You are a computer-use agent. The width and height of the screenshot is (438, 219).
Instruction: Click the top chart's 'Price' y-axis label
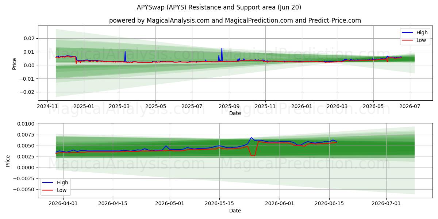pyautogui.click(x=15, y=64)
